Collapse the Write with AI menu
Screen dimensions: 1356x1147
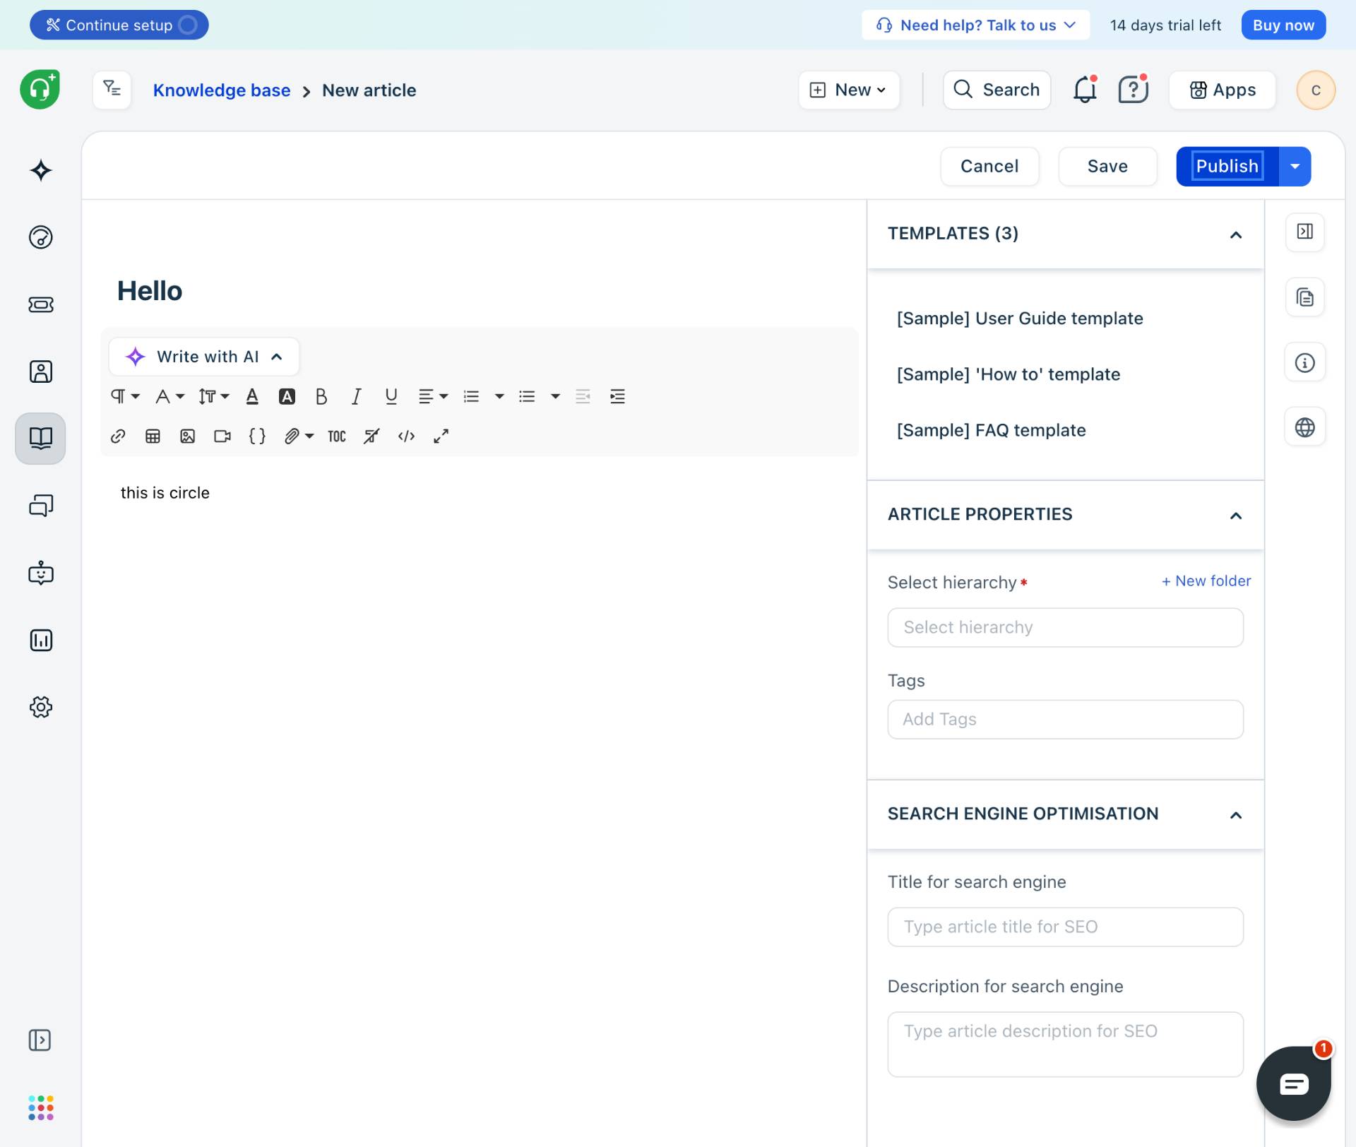204,357
